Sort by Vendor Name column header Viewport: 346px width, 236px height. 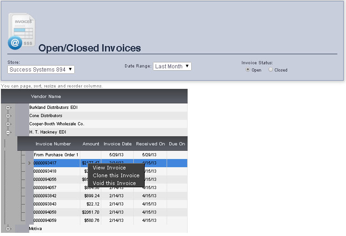click(x=46, y=97)
